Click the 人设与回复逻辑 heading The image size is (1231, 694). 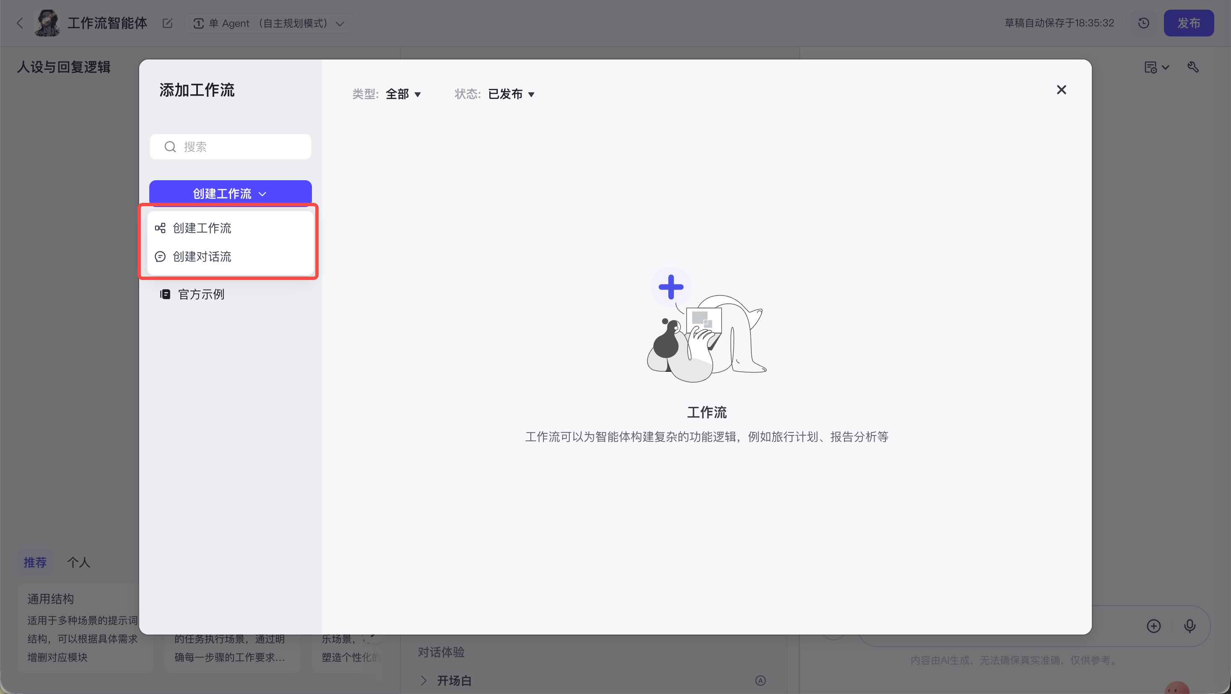coord(64,67)
